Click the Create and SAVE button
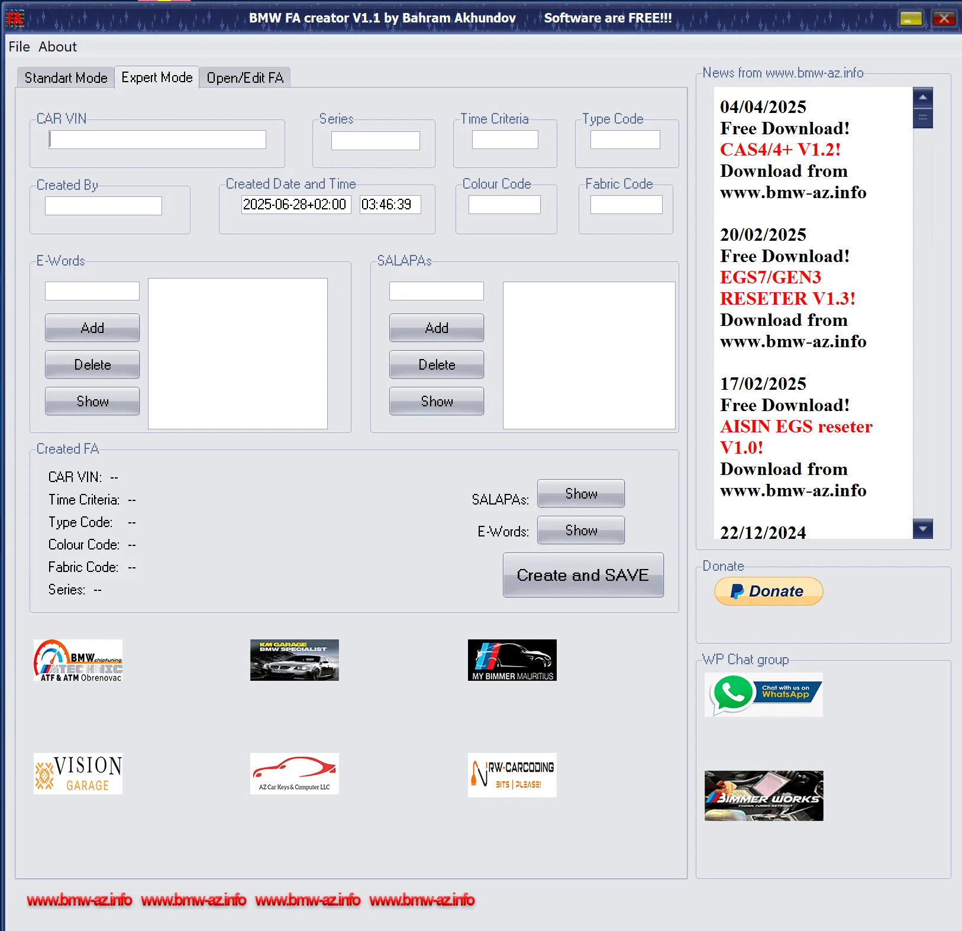The width and height of the screenshot is (962, 931). pos(583,575)
